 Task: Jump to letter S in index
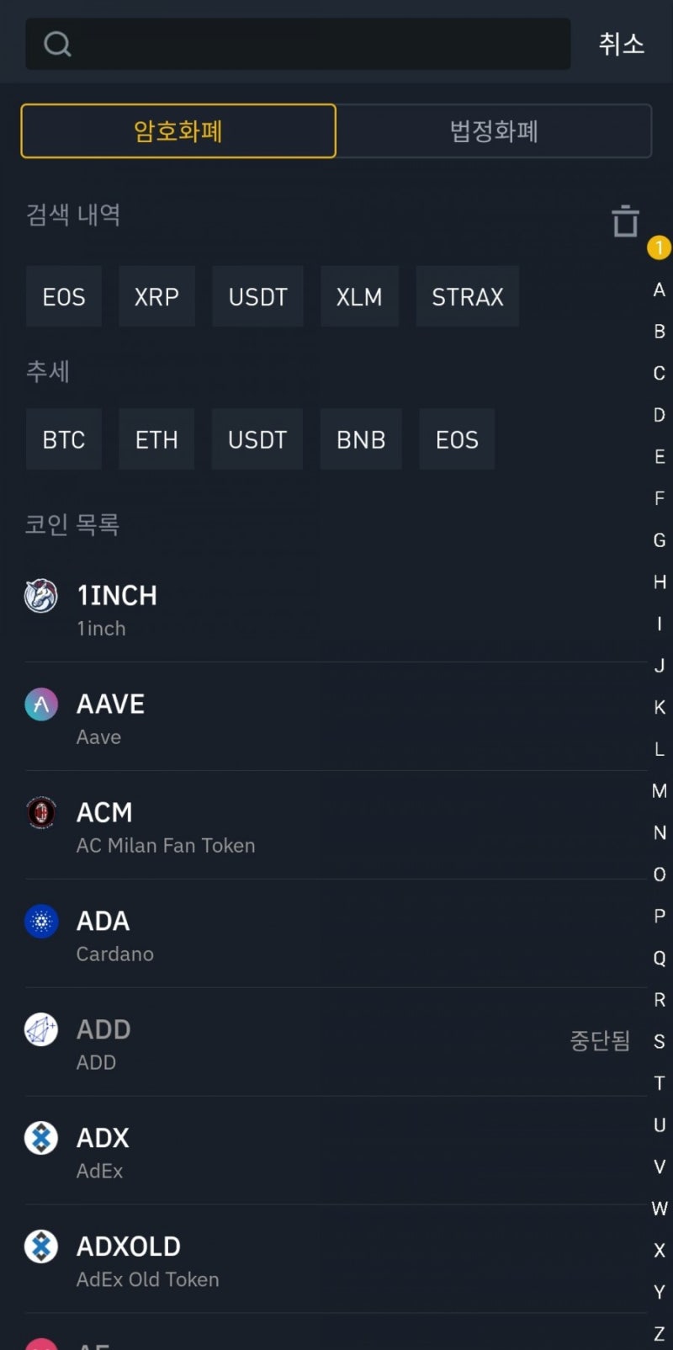[x=660, y=1042]
